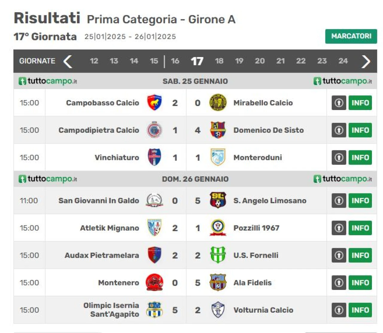Open INFO for Olimpic Isernia Sant'Agapito match

pos(360,310)
